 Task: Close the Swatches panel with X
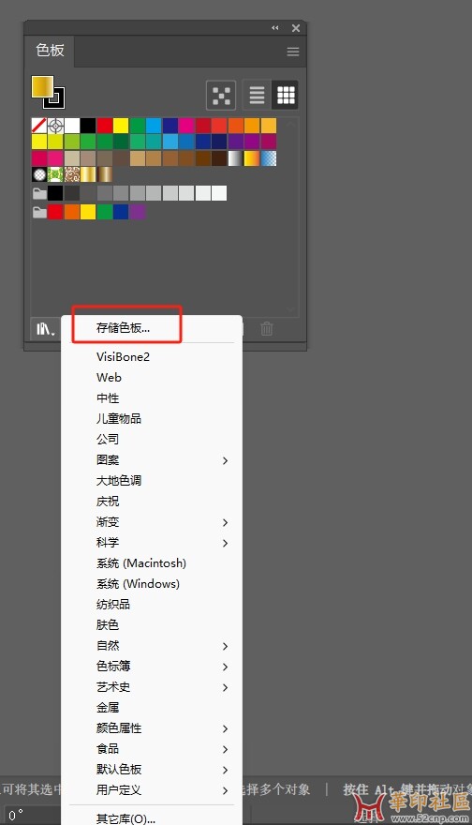pos(296,28)
